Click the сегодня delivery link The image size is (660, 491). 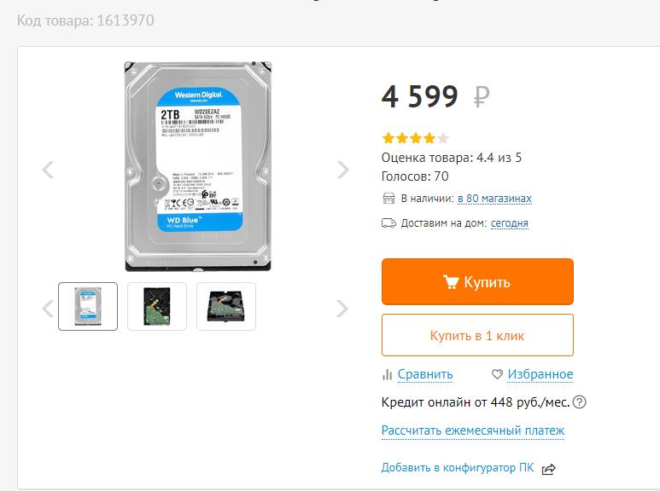(x=510, y=222)
